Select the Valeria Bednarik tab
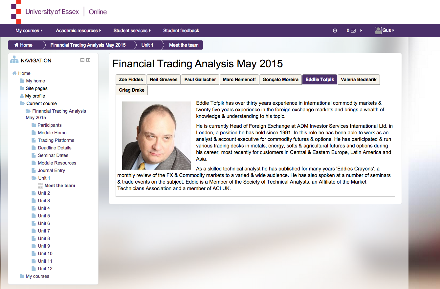Screen dimensions: 440x289 359,79
